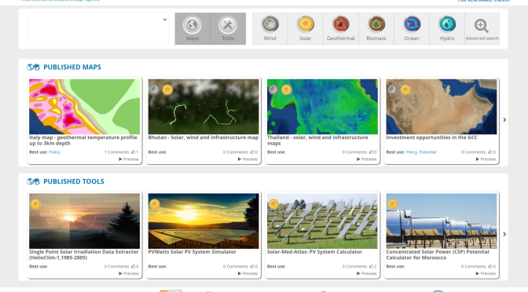
Task: Open Solar-Med-Atlas PV Calculator thumbnail
Action: click(323, 221)
